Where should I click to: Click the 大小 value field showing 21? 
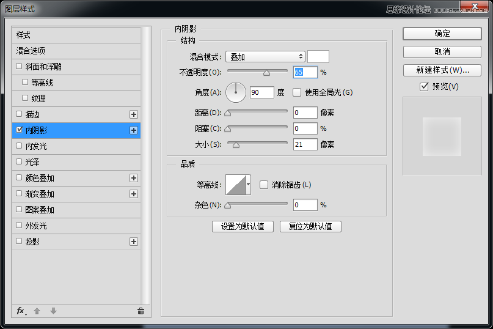[x=305, y=144]
